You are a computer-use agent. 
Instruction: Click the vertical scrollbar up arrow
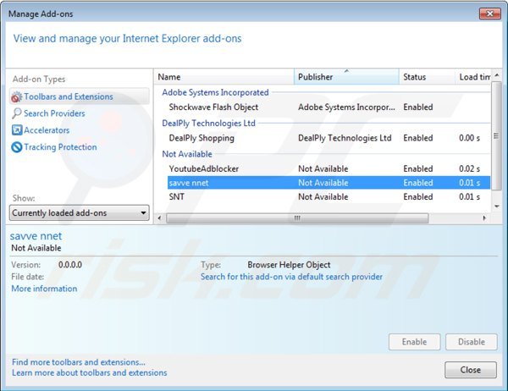coord(496,76)
